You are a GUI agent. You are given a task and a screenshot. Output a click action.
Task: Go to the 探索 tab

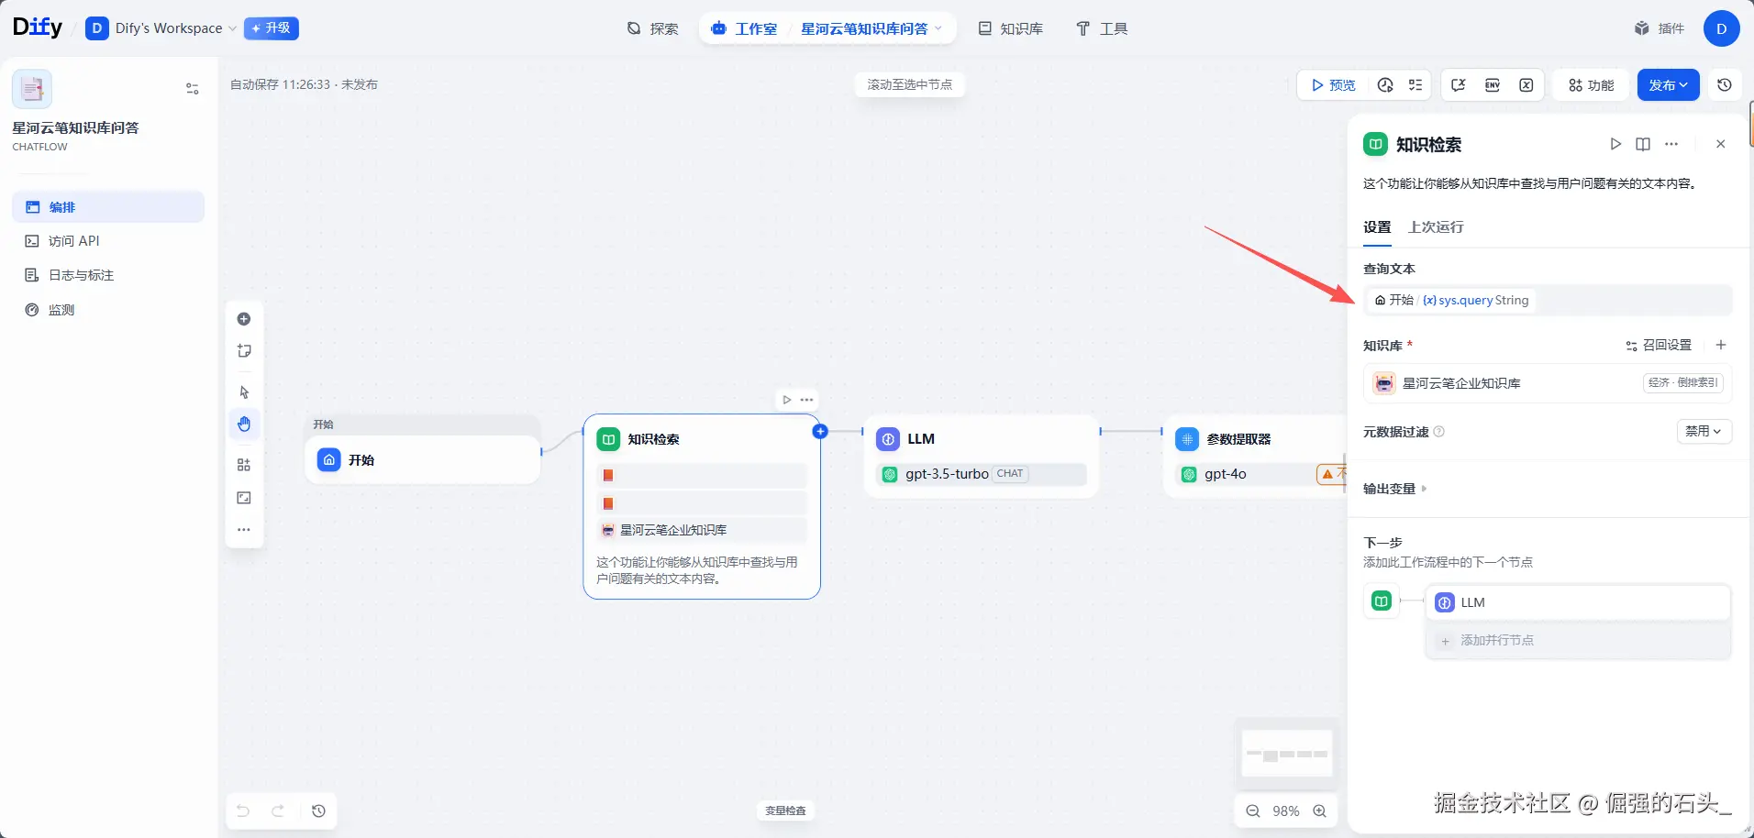[x=653, y=28]
